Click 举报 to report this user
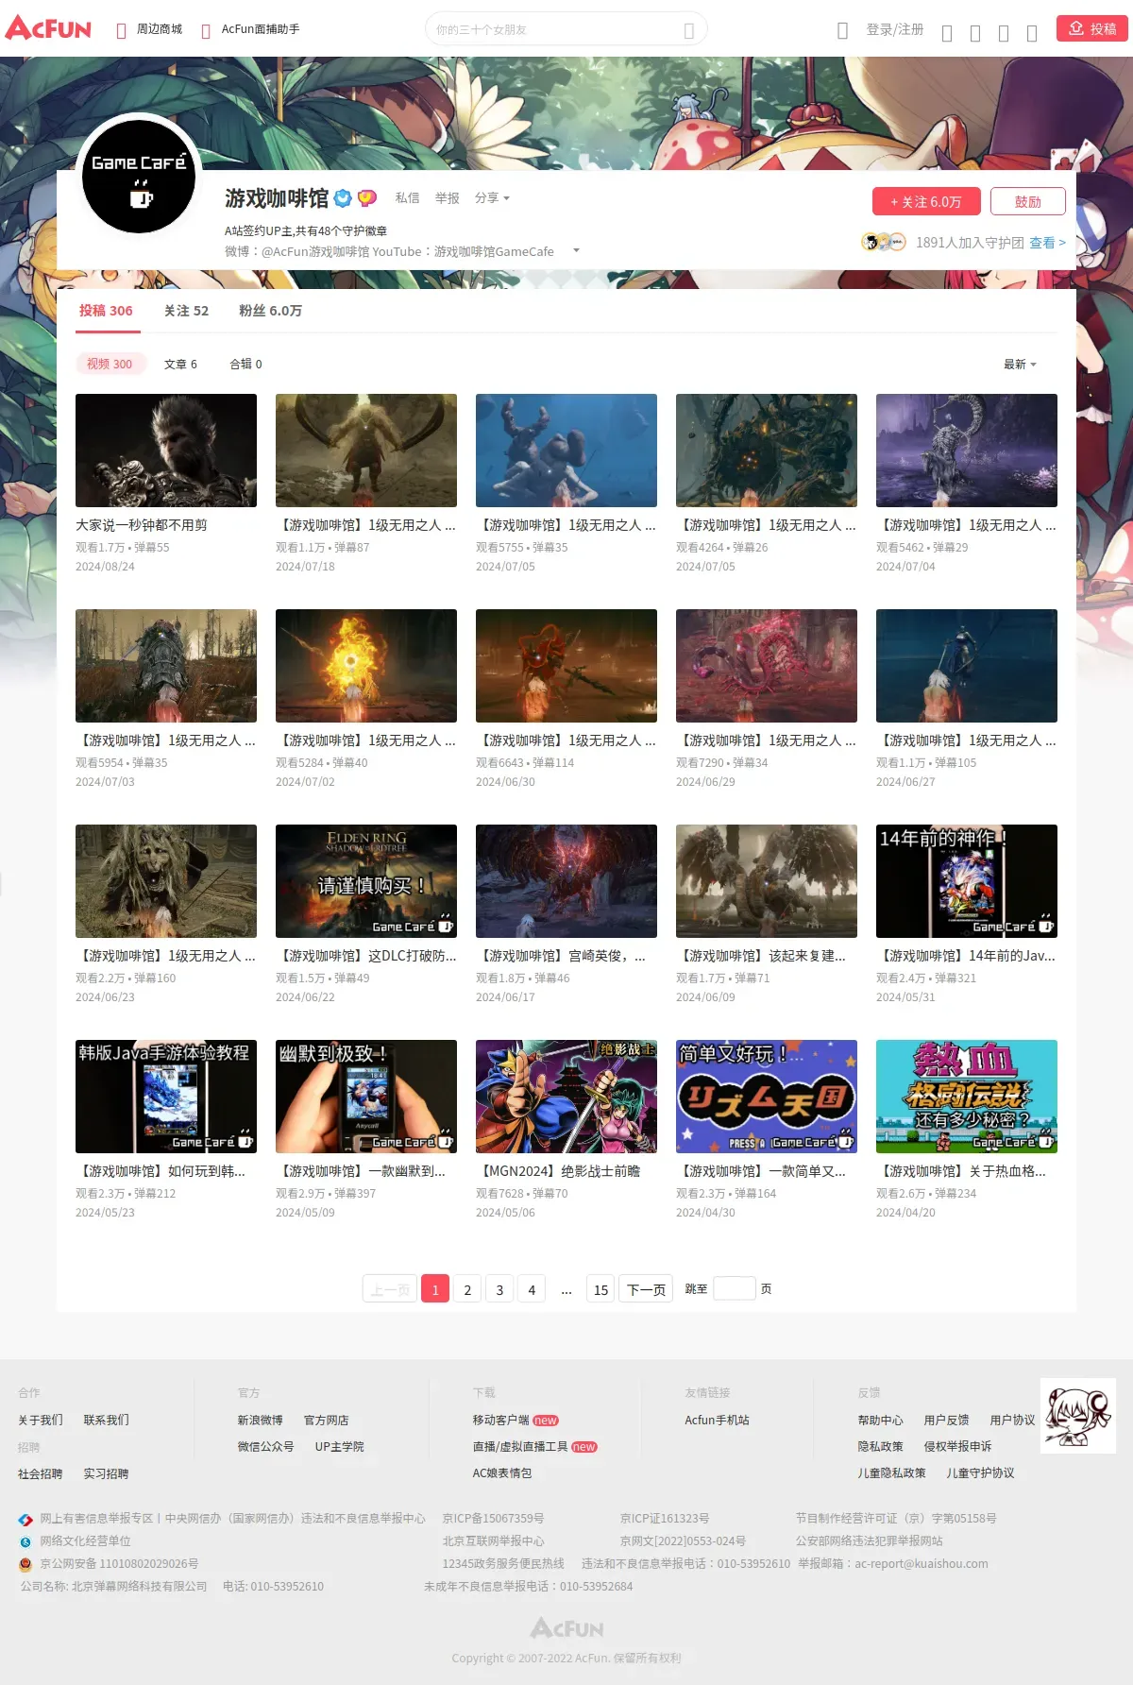This screenshot has width=1133, height=1685. (x=448, y=198)
